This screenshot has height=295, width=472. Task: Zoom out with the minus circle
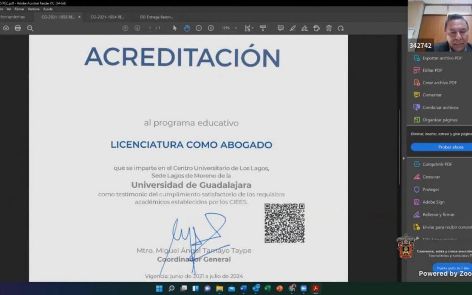(x=199, y=28)
